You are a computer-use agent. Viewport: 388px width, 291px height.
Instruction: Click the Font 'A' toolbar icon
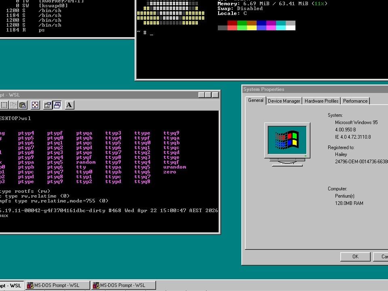69,105
